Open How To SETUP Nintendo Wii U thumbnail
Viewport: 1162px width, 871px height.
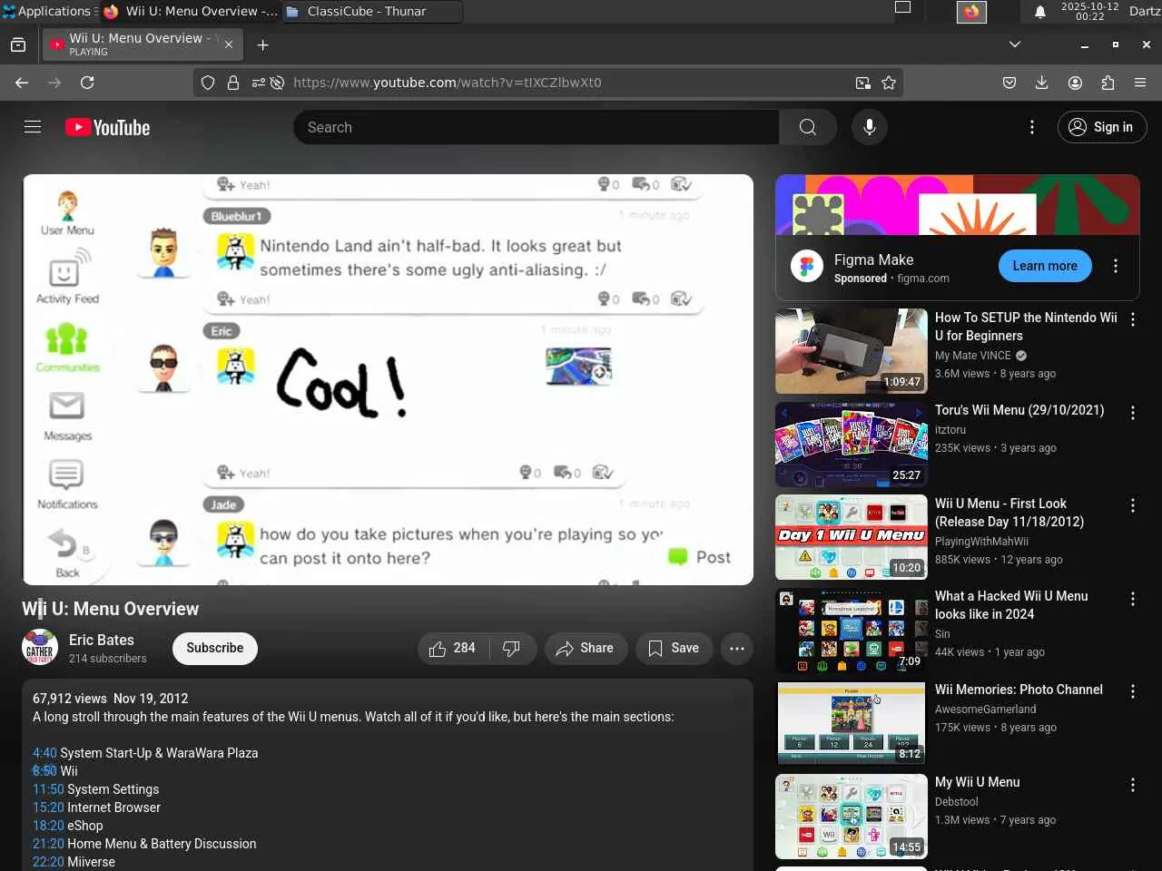852,351
